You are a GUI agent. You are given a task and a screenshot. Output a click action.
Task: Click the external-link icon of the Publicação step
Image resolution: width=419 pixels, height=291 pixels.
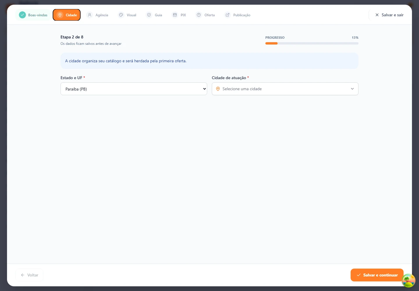click(x=228, y=15)
